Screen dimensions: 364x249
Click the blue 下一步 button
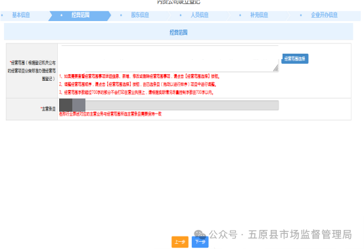[200, 242]
